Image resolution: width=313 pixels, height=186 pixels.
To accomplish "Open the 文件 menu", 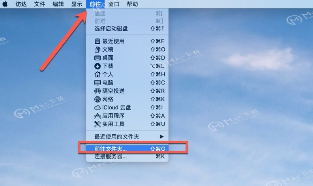I will (39, 4).
